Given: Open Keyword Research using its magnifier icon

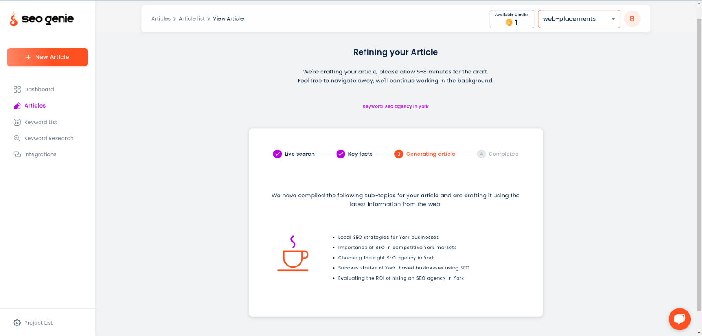Looking at the screenshot, I should (x=17, y=138).
